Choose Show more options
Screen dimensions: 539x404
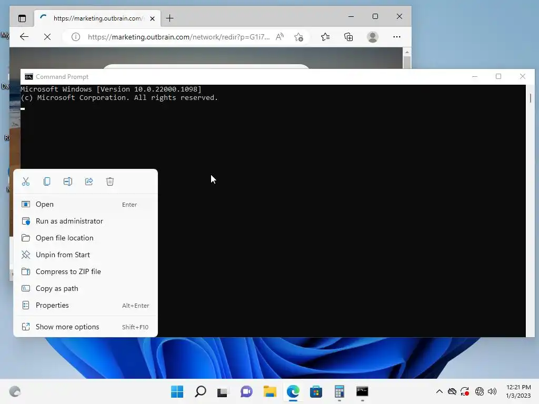pos(86,327)
